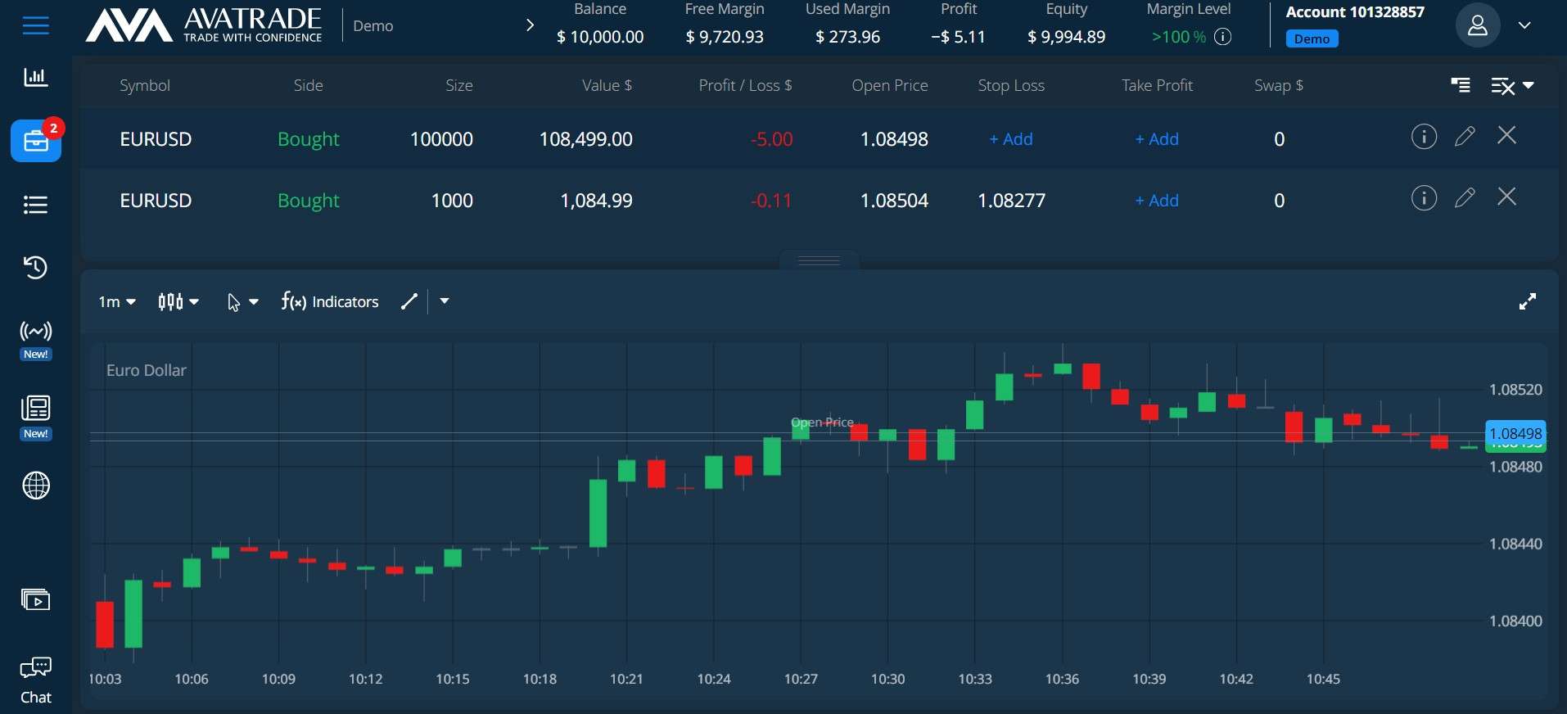Click the columns settings list icon

point(1461,85)
